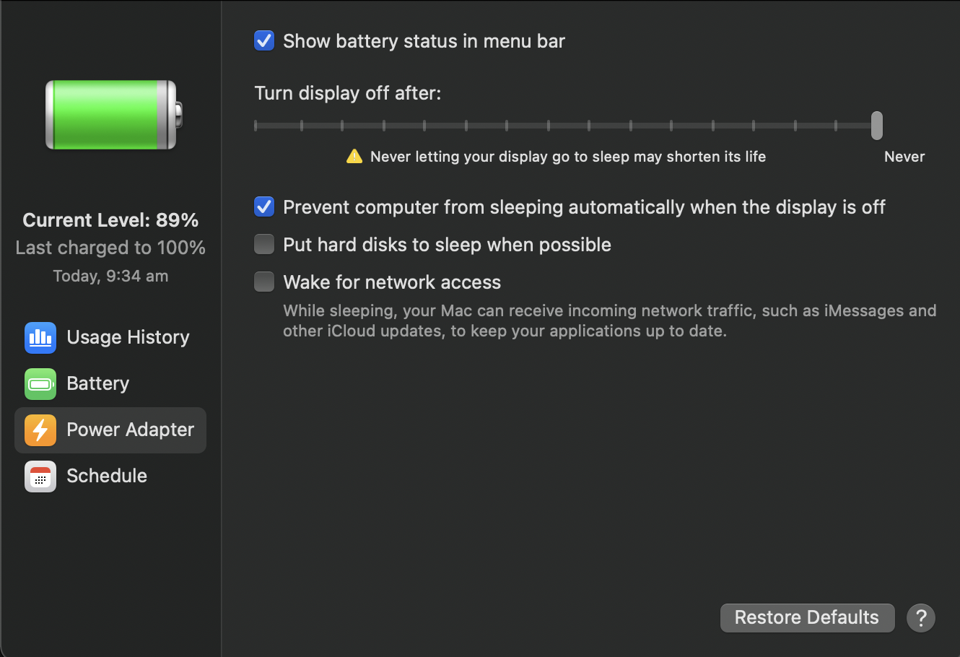
Task: Select Power Adapter in the sidebar
Action: (x=130, y=430)
